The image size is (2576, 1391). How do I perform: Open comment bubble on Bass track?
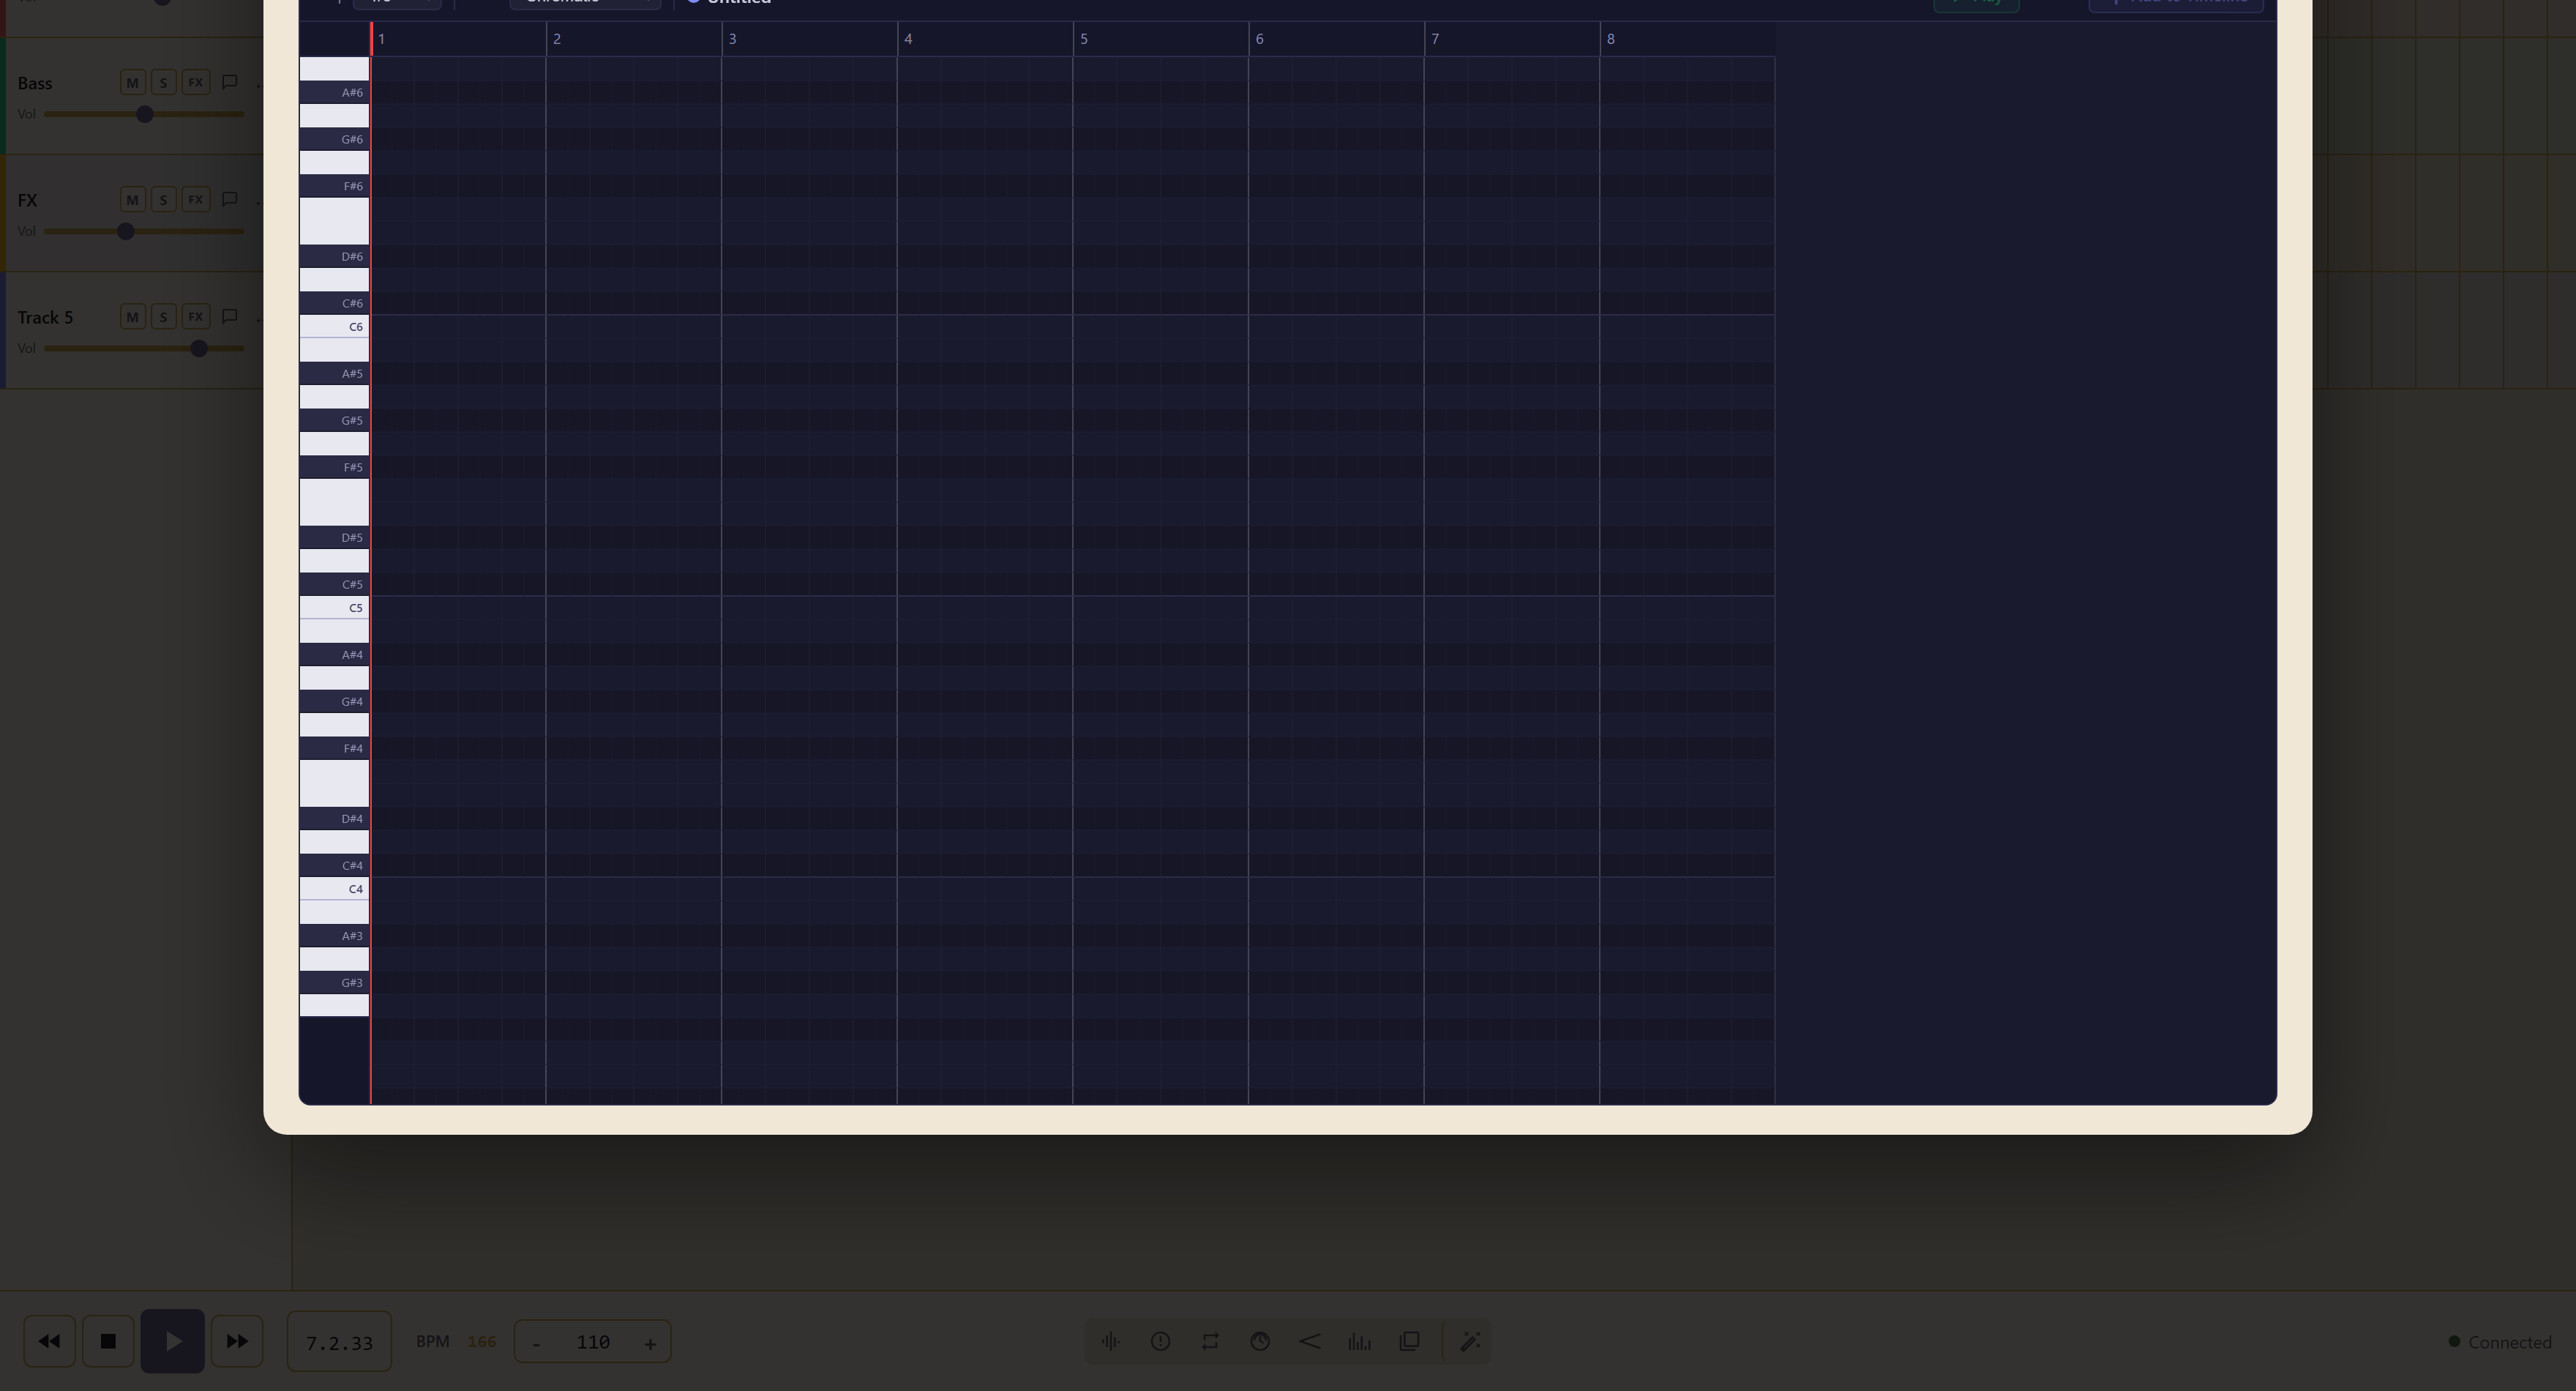click(230, 82)
